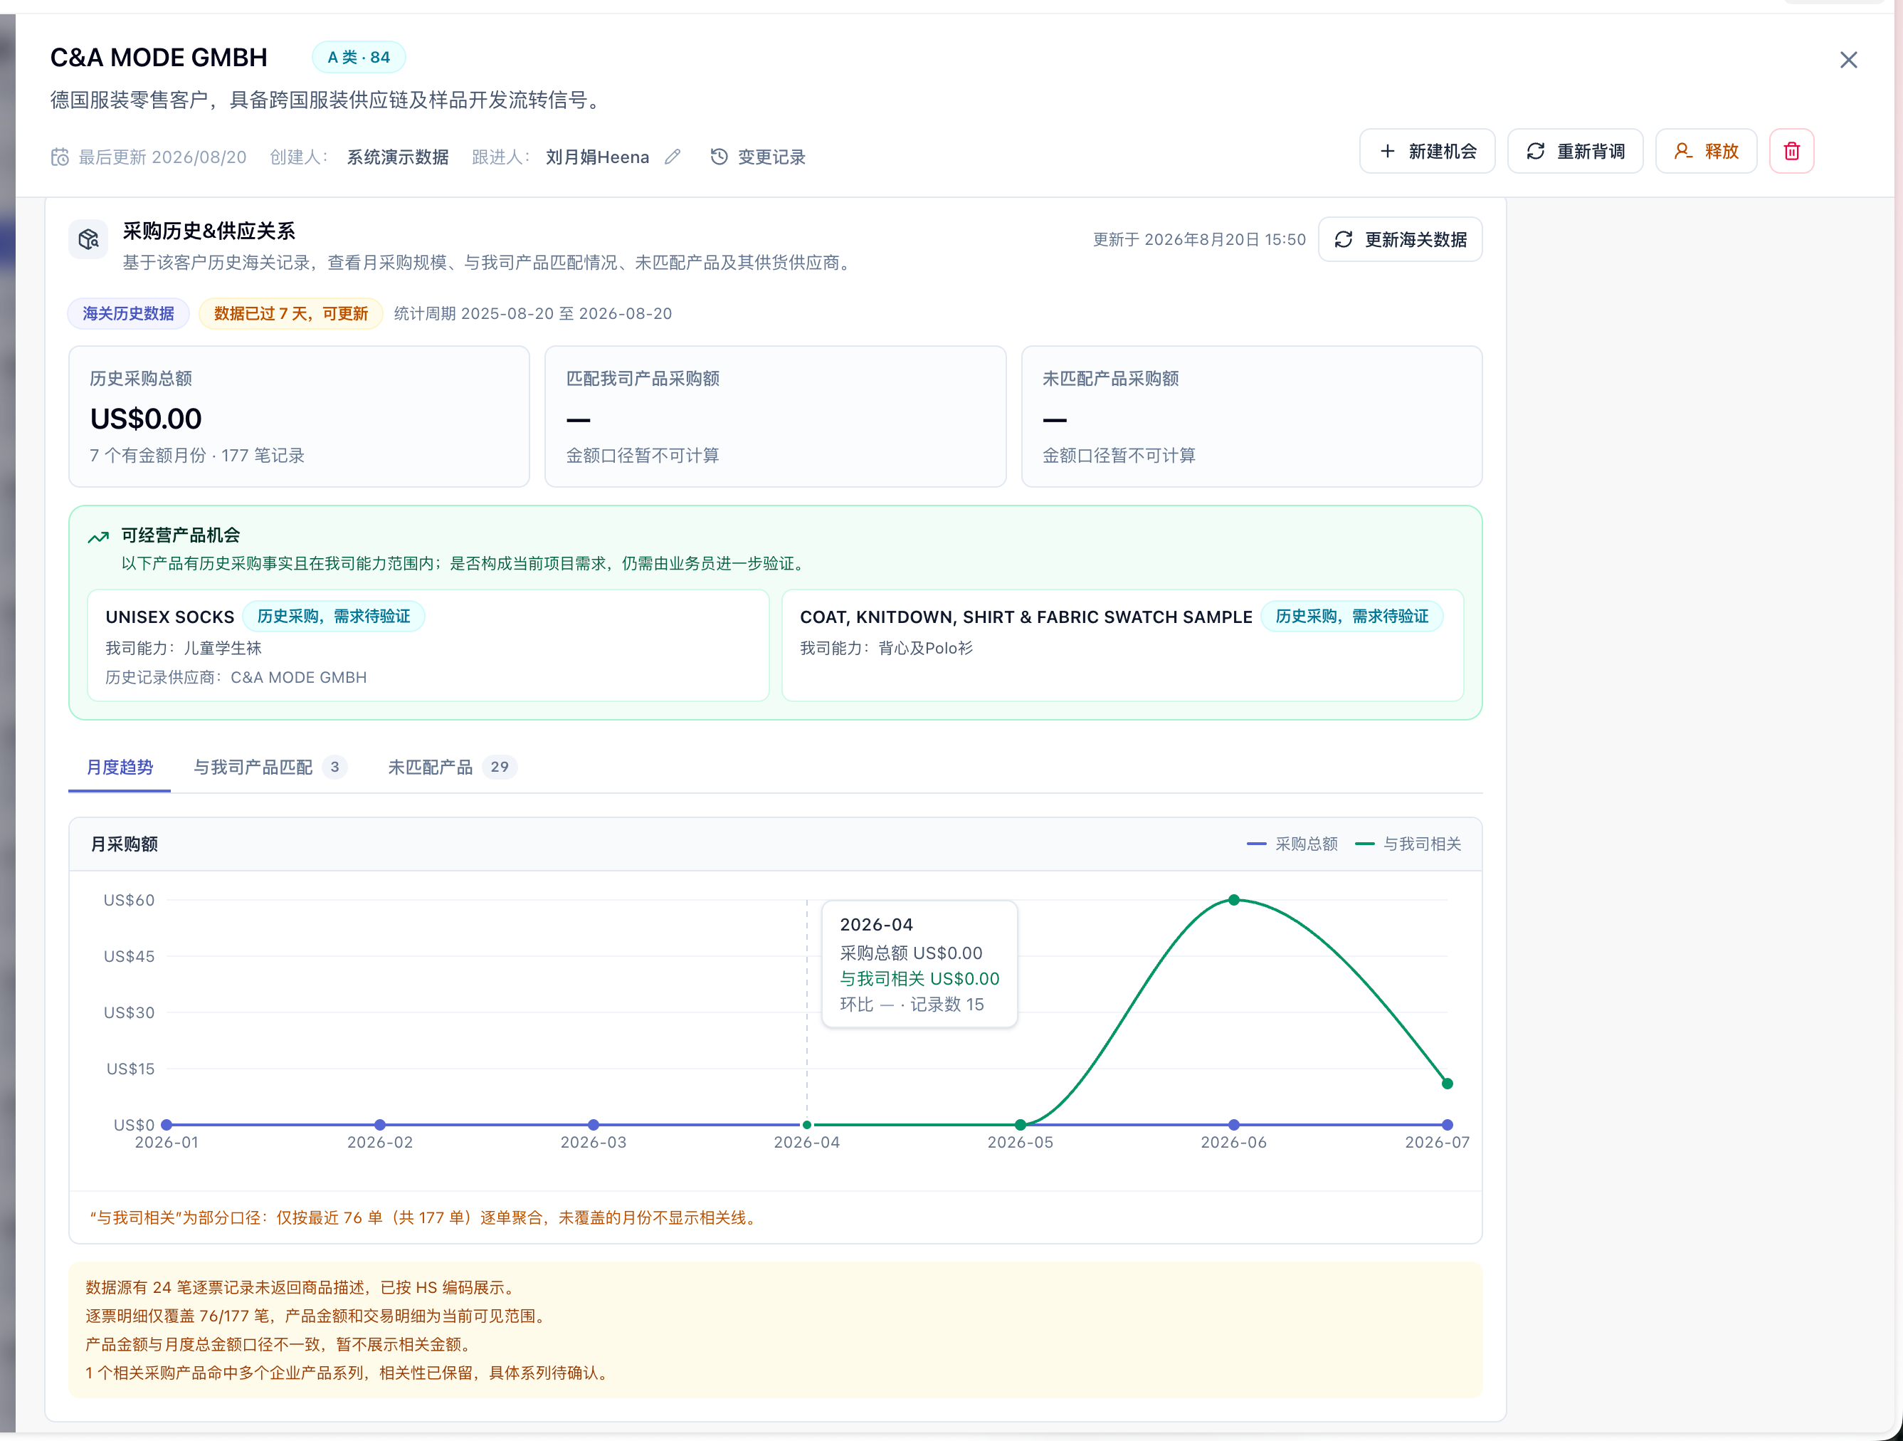Click the 逐票明细仅覆盖 76/177 笔 notice line
Viewport: 1903px width, 1441px height.
[317, 1316]
